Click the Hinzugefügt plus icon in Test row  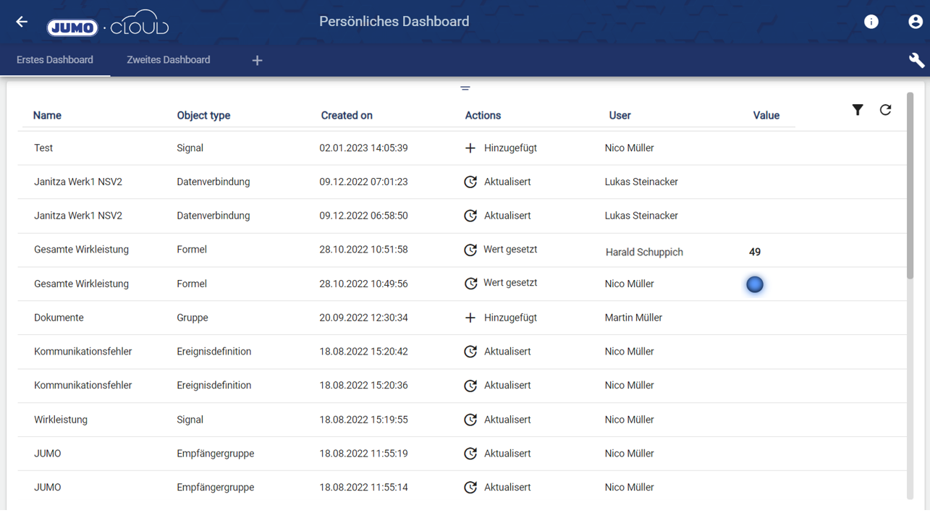pos(470,148)
